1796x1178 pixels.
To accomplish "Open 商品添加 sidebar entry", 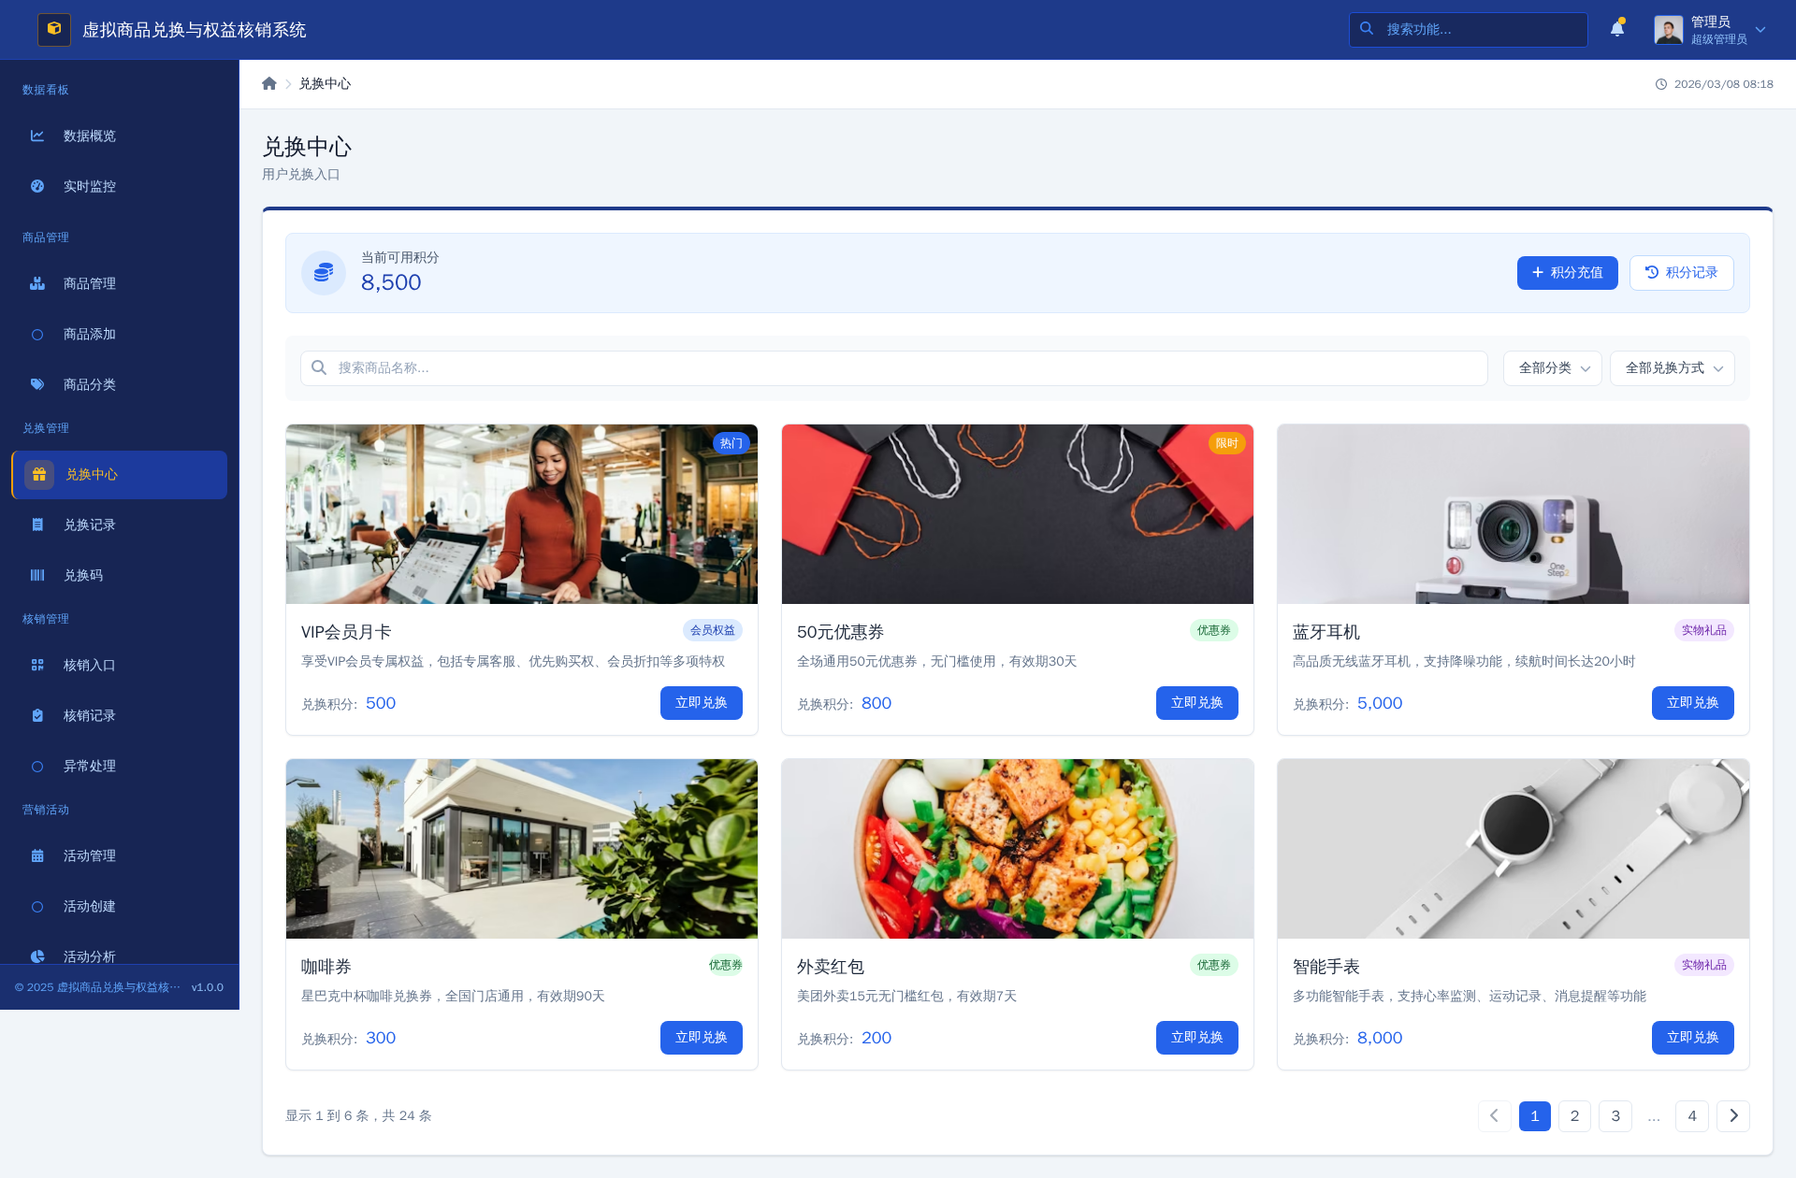I will tap(90, 335).
